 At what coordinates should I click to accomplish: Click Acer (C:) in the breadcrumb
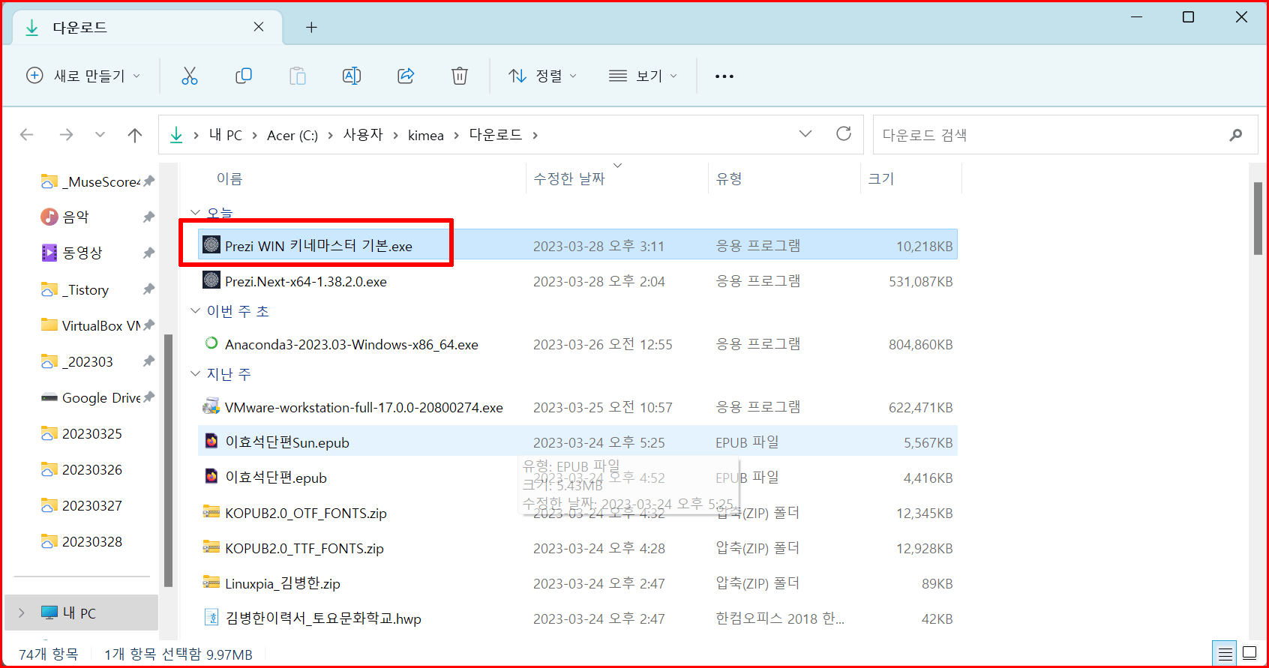coord(292,136)
